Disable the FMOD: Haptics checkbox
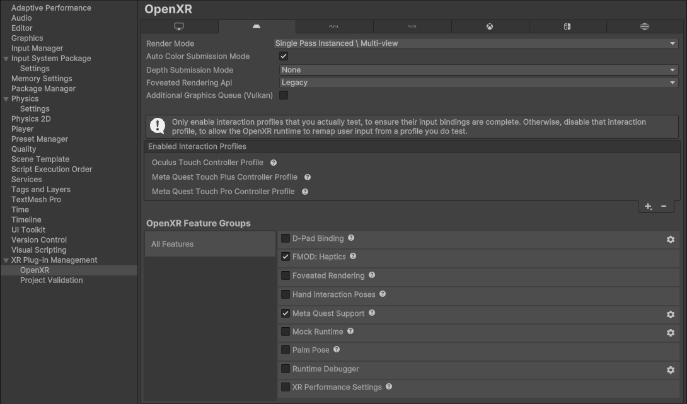This screenshot has height=404, width=687. pos(286,257)
